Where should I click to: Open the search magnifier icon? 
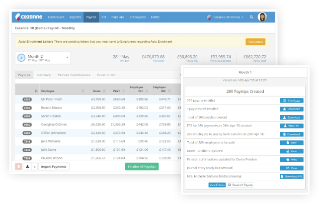[x=251, y=17]
